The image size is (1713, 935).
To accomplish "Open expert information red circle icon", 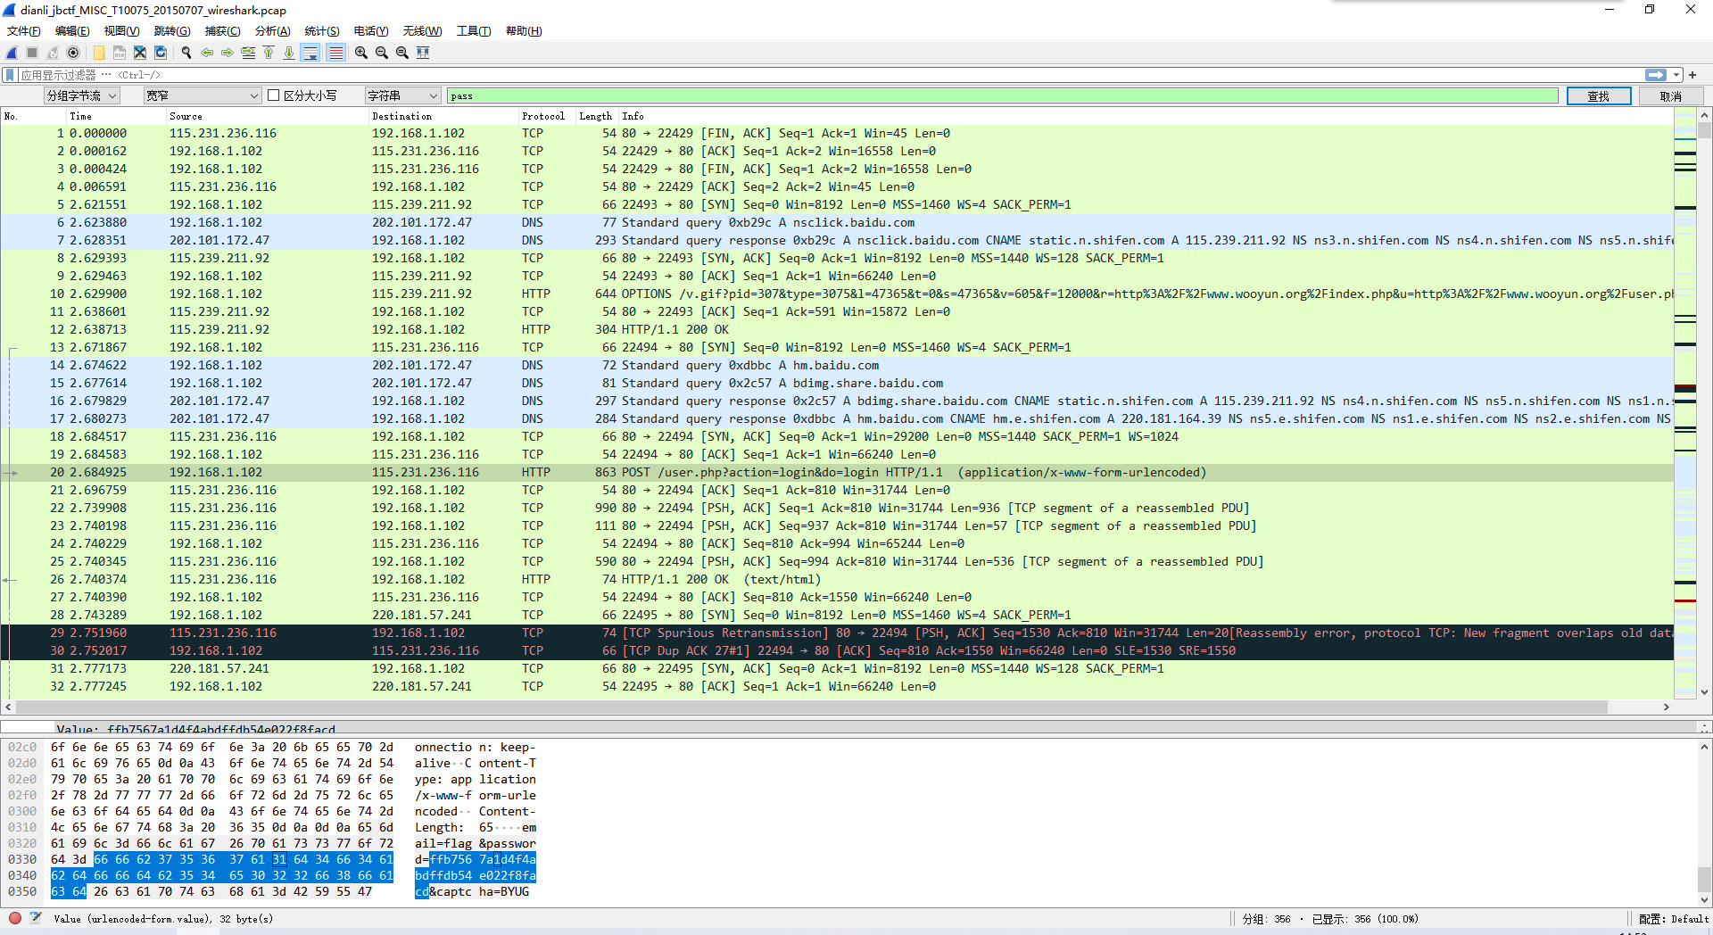I will click(x=15, y=918).
